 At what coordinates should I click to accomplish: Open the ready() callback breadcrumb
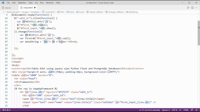pyautogui.click(x=95, y=12)
